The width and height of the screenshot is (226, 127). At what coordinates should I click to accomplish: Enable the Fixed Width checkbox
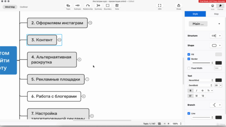pos(189,68)
